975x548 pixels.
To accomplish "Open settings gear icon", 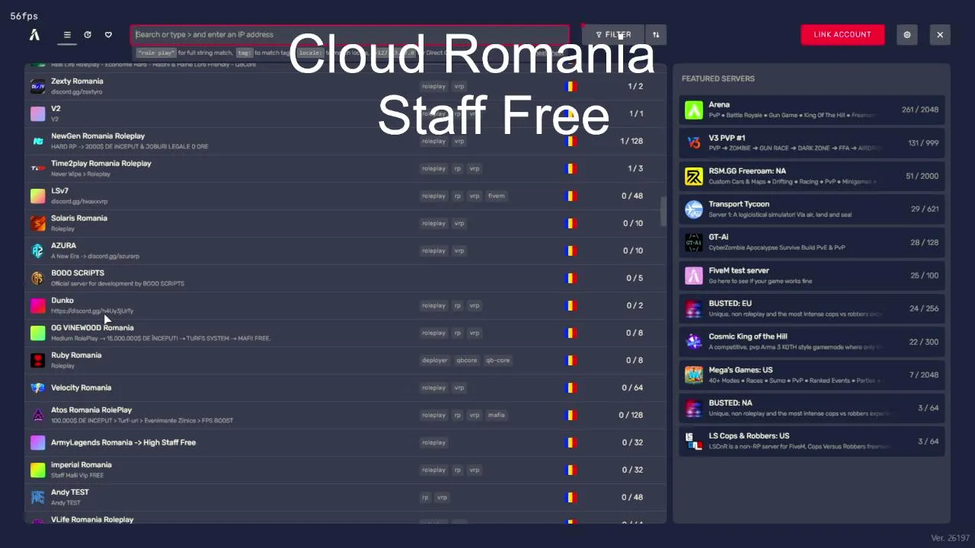I will point(906,34).
